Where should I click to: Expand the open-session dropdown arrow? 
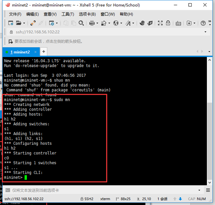click(24, 23)
